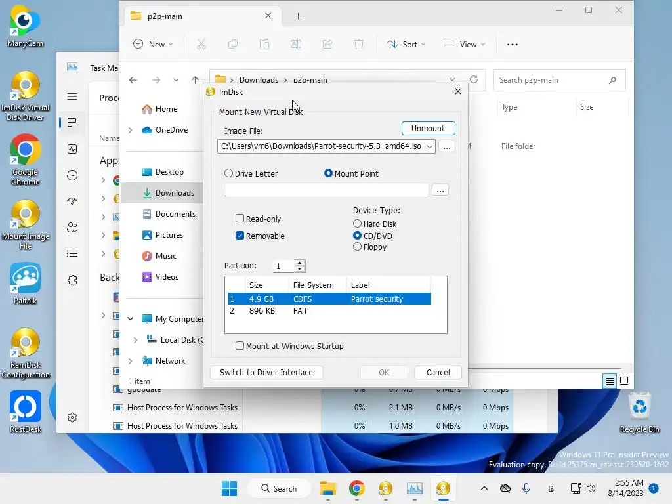The image size is (672, 504).
Task: Collapse My Computer in Explorer sidebar
Action: (131, 318)
